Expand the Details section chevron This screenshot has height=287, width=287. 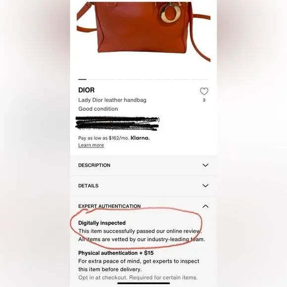205,186
